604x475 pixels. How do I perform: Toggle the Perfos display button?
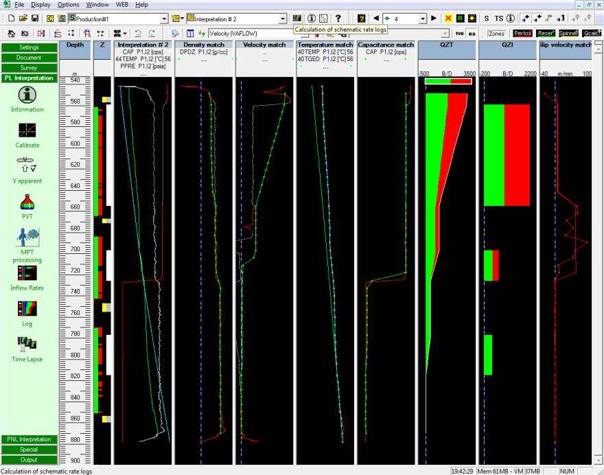(523, 34)
